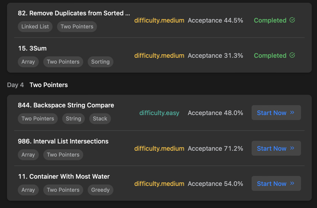Screen dimensions: 317x208
Task: Click the double chevron on Container With Most Water
Action: click(x=292, y=183)
